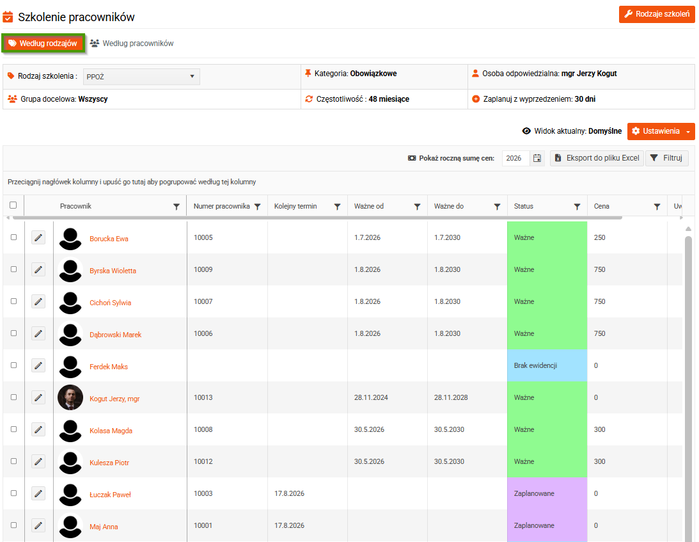Click the Kolejny termin column filter icon
The width and height of the screenshot is (699, 542).
click(x=338, y=207)
